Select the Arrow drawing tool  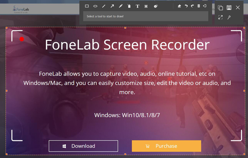click(x=112, y=6)
